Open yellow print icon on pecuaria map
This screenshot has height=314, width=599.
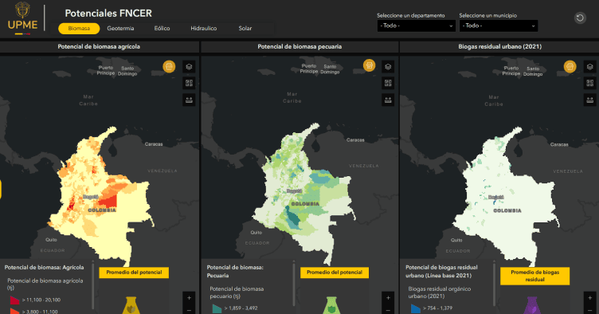point(369,65)
